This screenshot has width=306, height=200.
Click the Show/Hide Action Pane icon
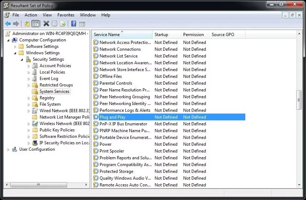82,24
